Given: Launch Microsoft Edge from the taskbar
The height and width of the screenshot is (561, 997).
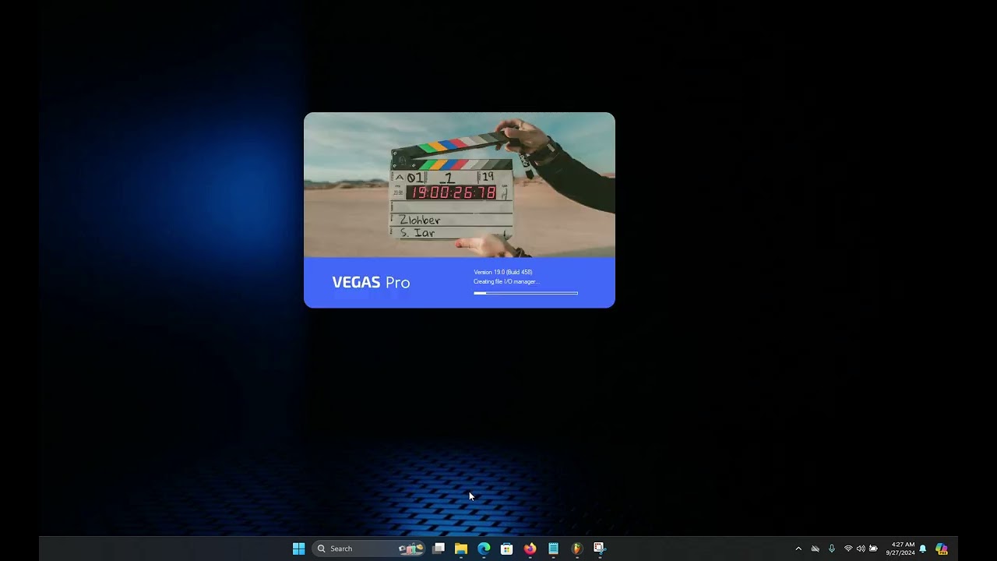Looking at the screenshot, I should (x=484, y=549).
